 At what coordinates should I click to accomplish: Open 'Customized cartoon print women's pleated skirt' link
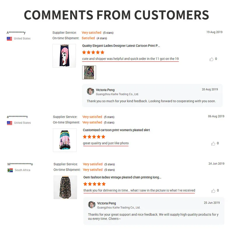coord(116,130)
